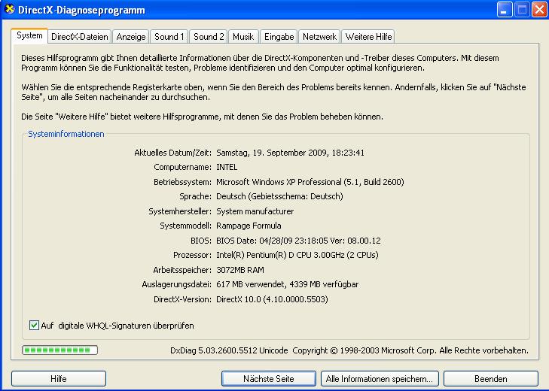Click the 3072MB RAM value

[240, 270]
